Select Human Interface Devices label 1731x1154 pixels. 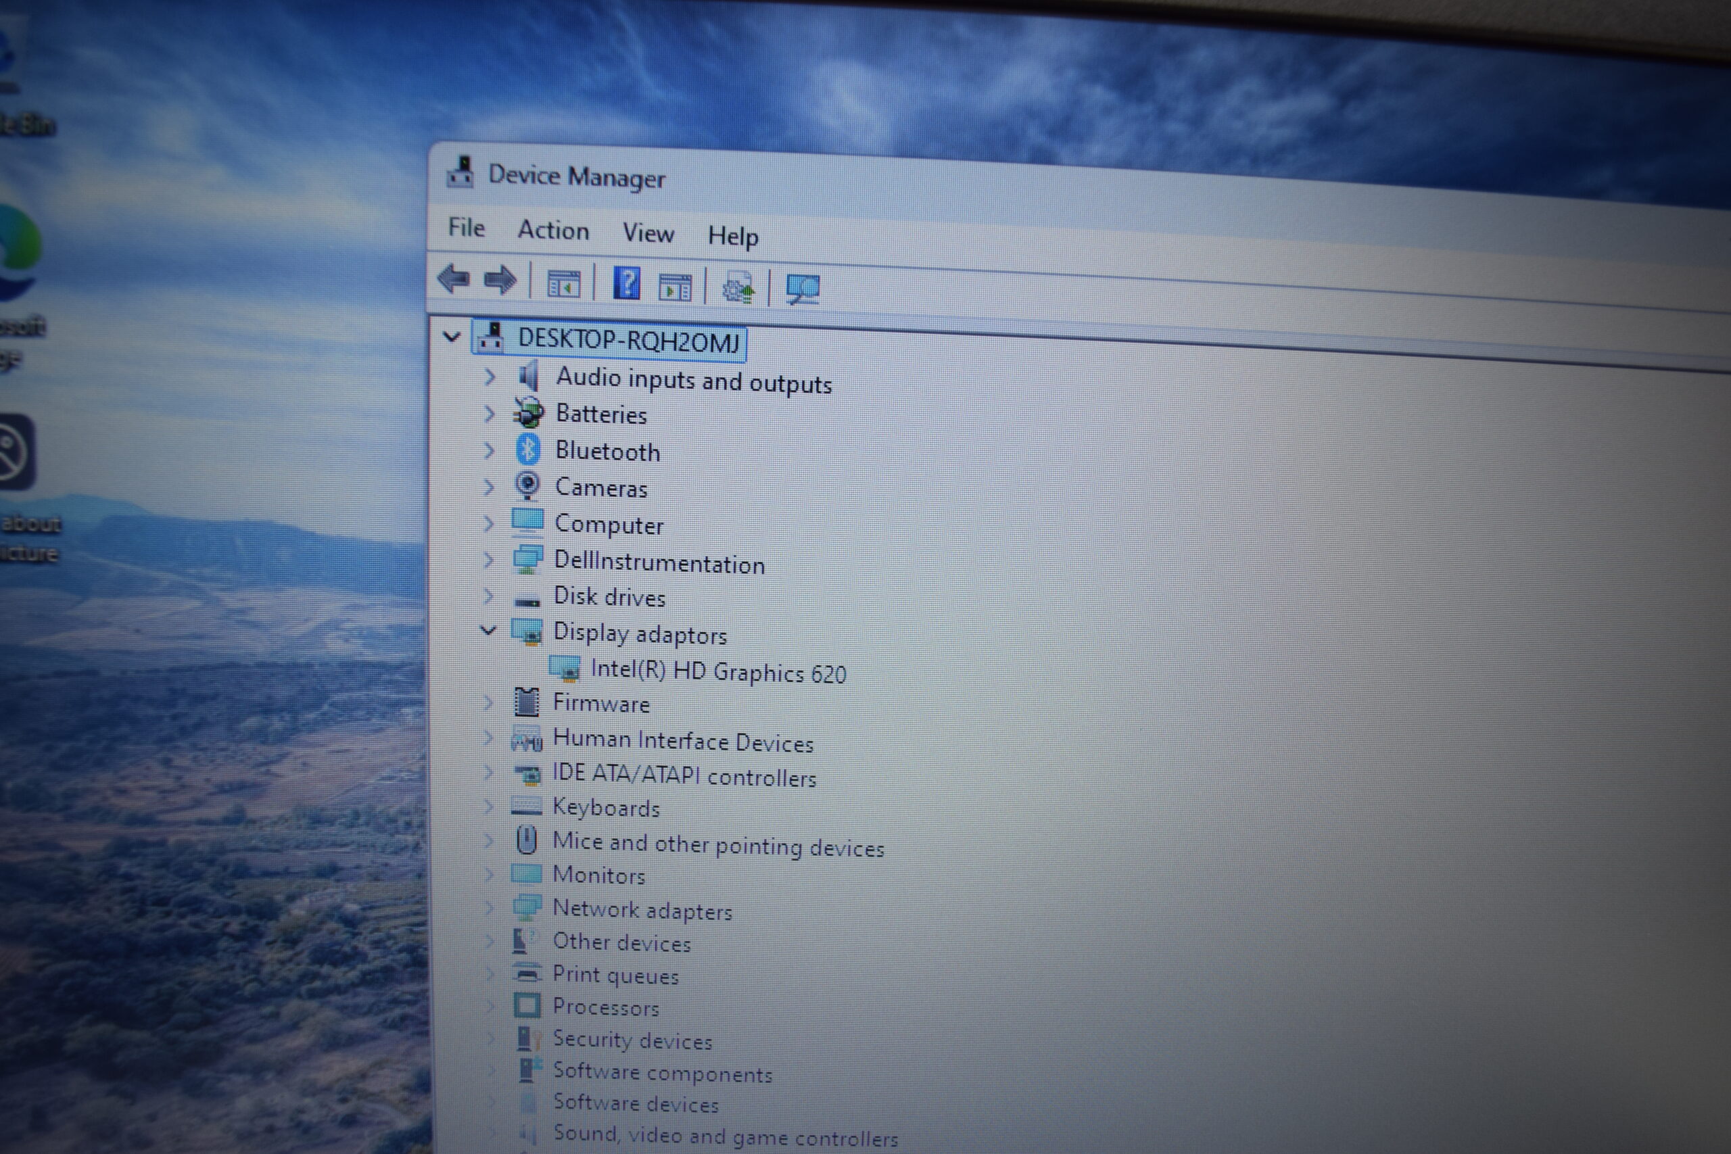coord(683,741)
